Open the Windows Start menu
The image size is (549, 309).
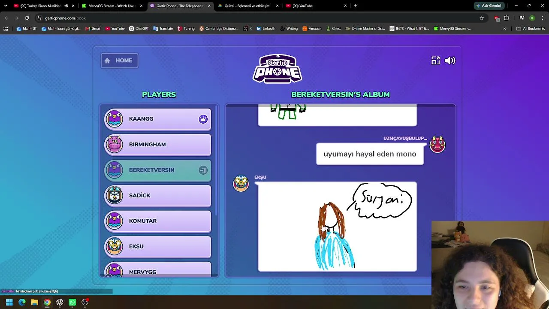click(9, 302)
